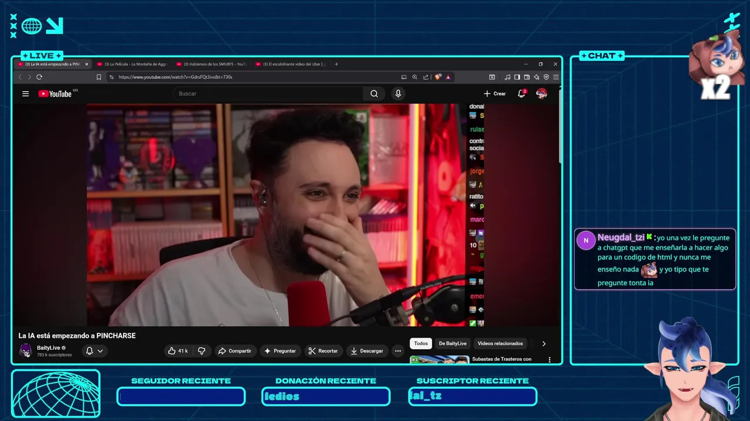Open the cast/media icon in address bar
Screen dimensions: 750x421
coord(404,77)
